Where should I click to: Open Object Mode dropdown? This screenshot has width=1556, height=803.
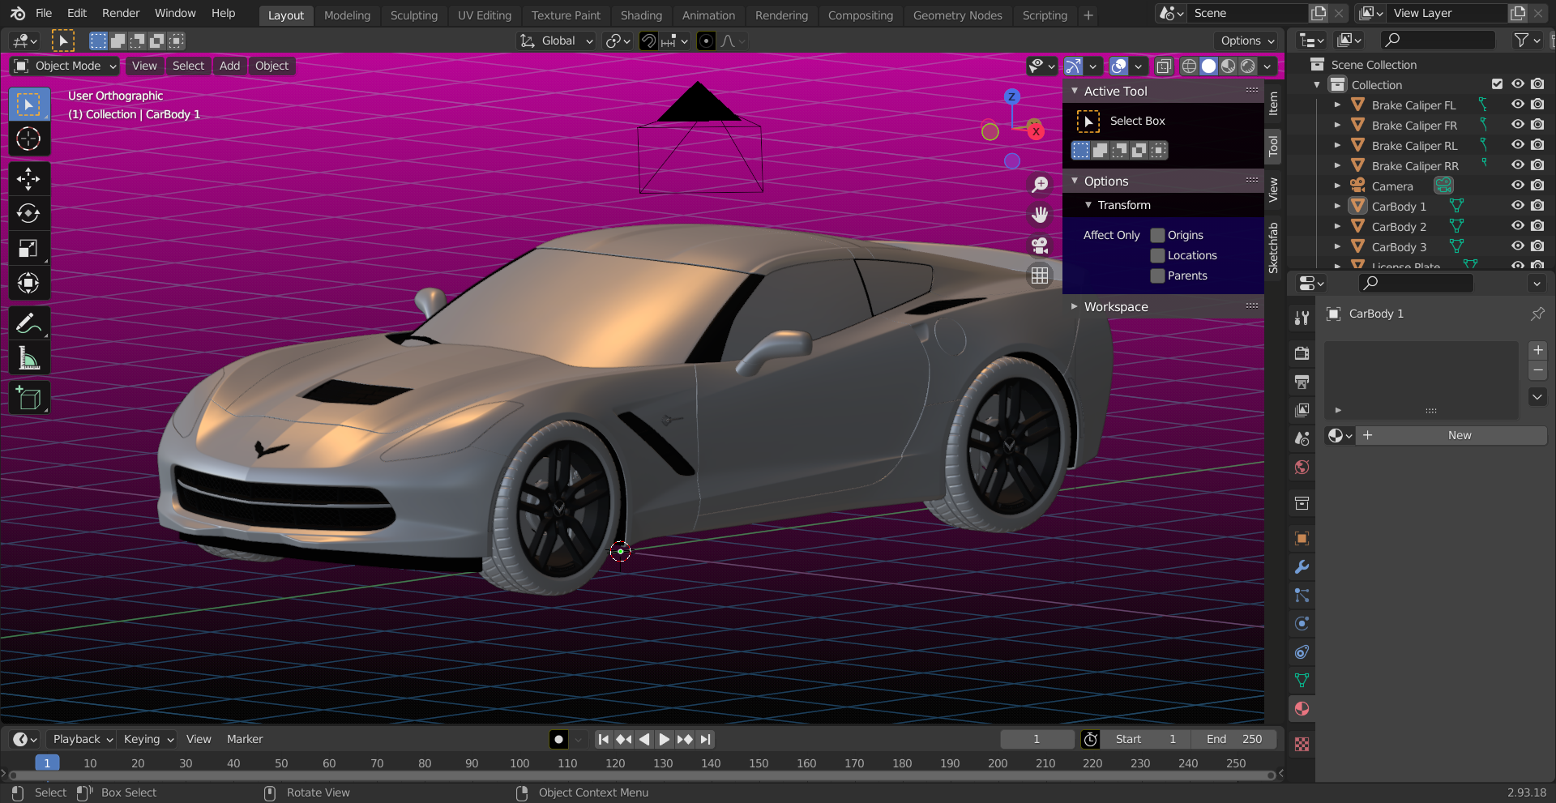click(66, 66)
